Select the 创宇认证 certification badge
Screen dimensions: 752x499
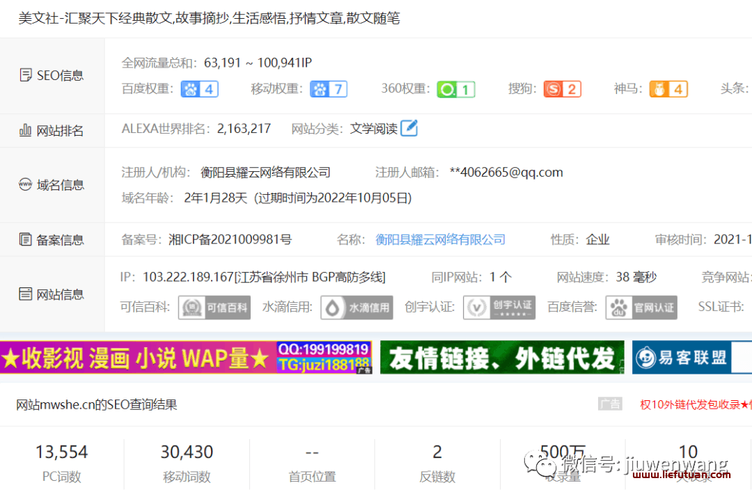click(499, 307)
